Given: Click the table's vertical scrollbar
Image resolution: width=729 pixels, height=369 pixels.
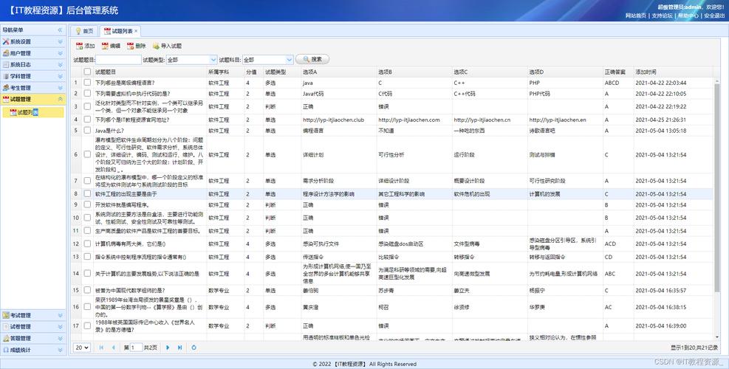Looking at the screenshot, I should pyautogui.click(x=716, y=186).
